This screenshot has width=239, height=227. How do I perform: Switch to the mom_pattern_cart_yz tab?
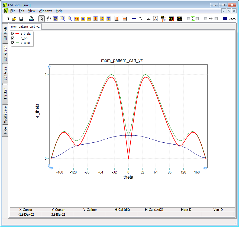25,27
